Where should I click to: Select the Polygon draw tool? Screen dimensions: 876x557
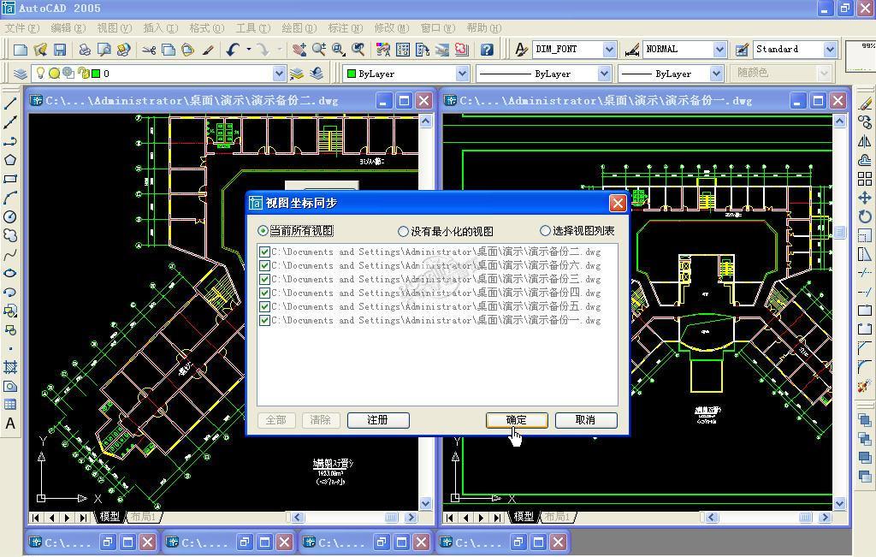[10, 160]
